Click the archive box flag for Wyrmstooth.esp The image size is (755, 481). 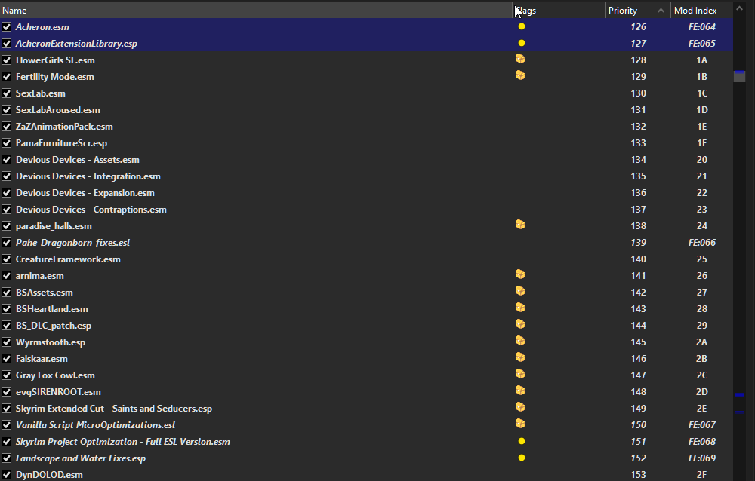coord(520,341)
